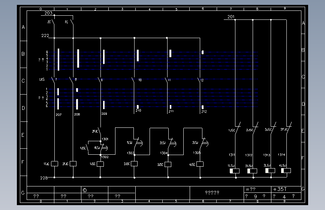
Task: Click LKS contact number 12
Action: pyautogui.click(x=202, y=80)
